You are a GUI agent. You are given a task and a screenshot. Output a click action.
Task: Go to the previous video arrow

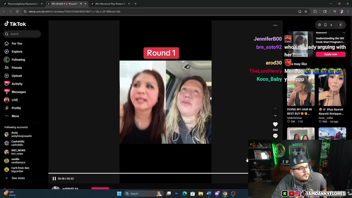[x=275, y=109]
